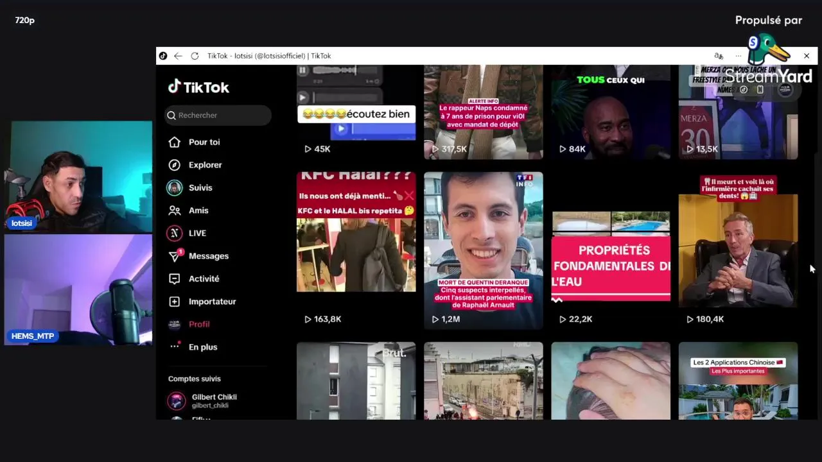The height and width of the screenshot is (462, 822).
Task: Click the Explorer compass icon
Action: click(174, 165)
